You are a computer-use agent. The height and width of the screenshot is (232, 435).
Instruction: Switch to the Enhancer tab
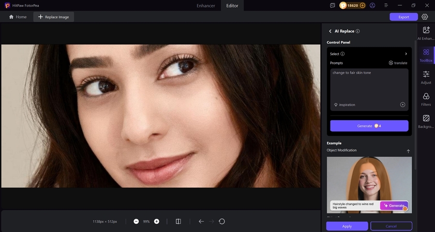point(206,5)
